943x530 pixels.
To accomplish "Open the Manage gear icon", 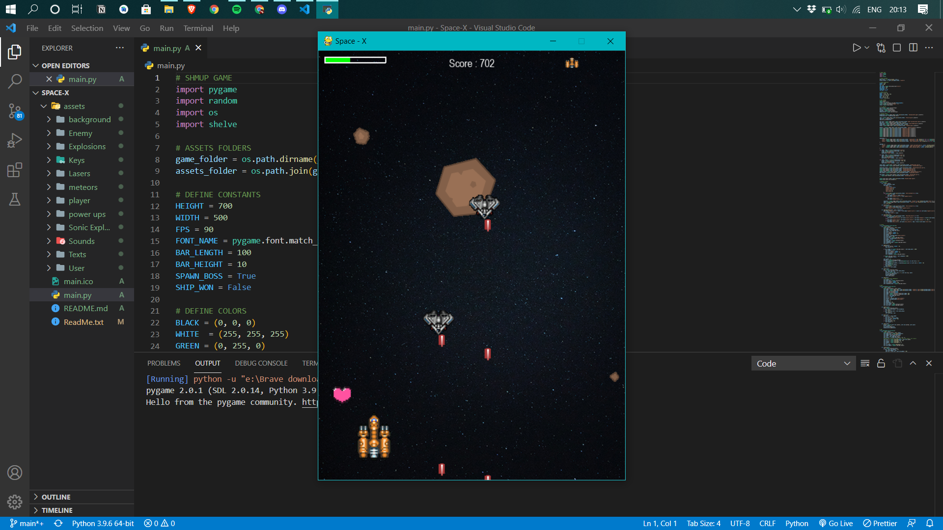I will click(15, 502).
